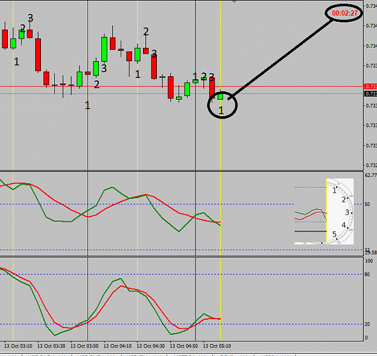Select the 13 Oct 05:10 time label
This screenshot has width=377, height=356.
pos(217,346)
